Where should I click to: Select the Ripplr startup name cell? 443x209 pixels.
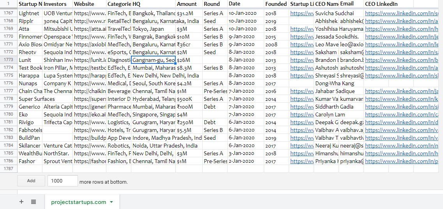pyautogui.click(x=30, y=21)
